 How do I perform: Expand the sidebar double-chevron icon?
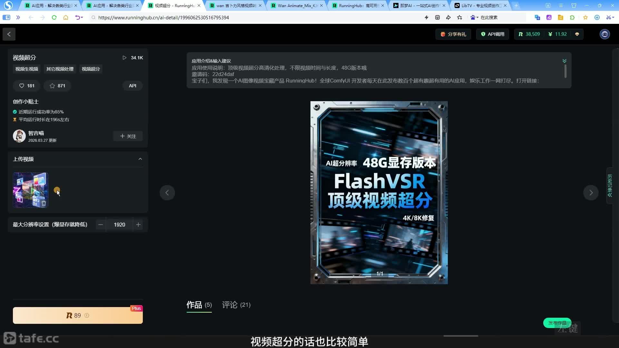click(x=18, y=17)
